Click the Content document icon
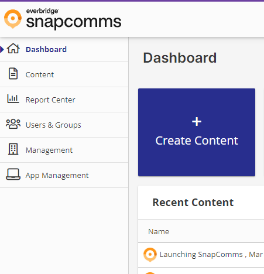 pos(13,74)
